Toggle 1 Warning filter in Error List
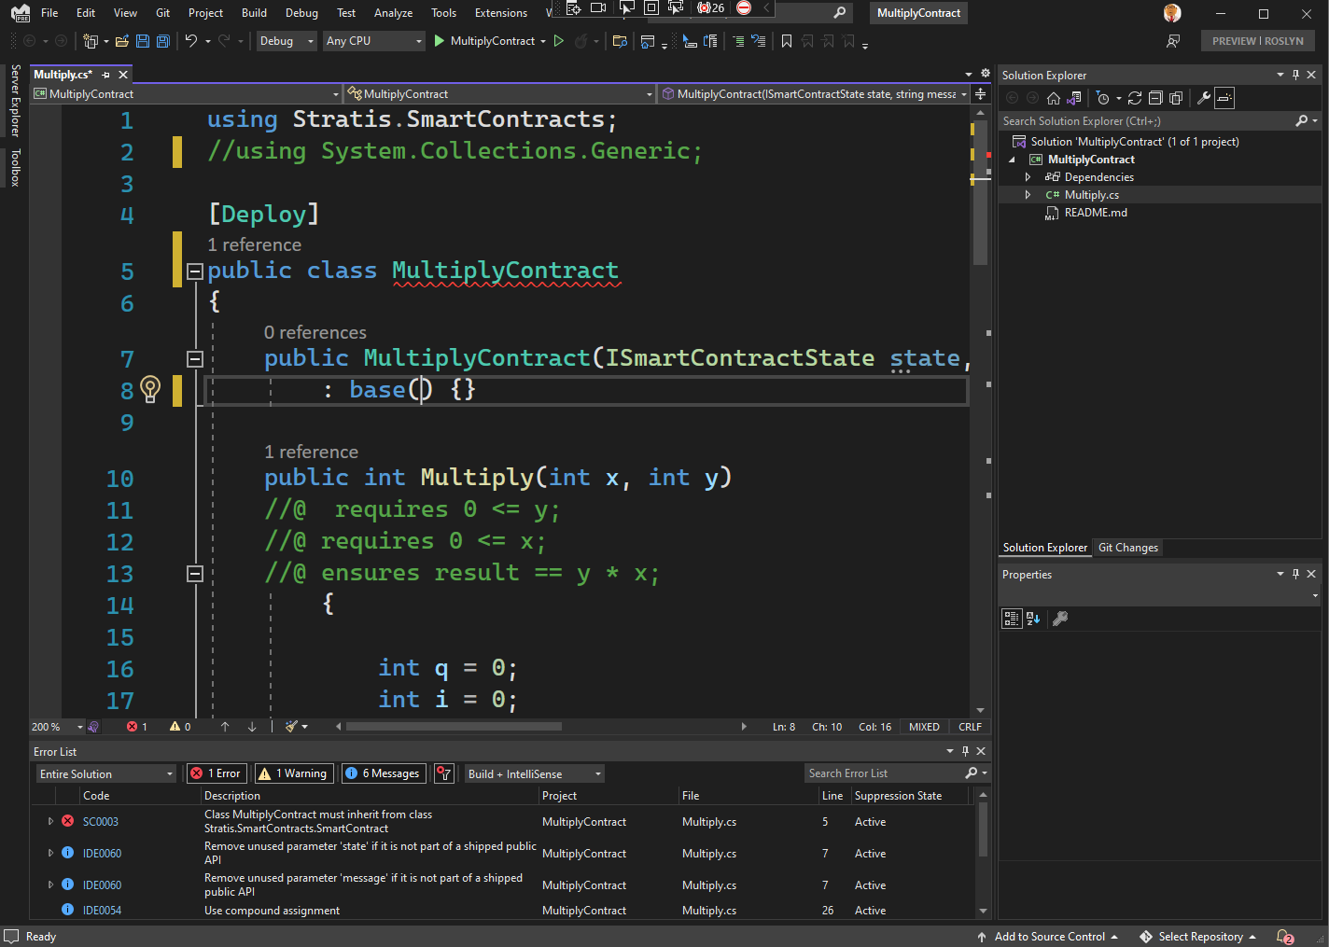Viewport: 1329px width, 947px height. pos(293,773)
